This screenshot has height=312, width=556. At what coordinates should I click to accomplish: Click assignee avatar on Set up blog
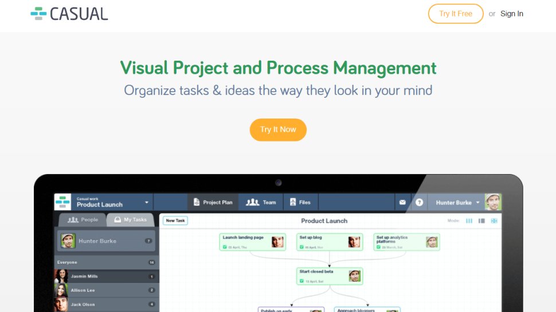[x=354, y=242]
